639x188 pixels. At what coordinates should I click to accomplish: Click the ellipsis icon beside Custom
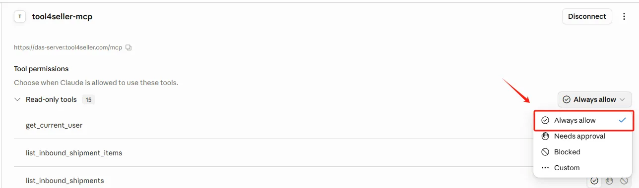[x=545, y=168]
